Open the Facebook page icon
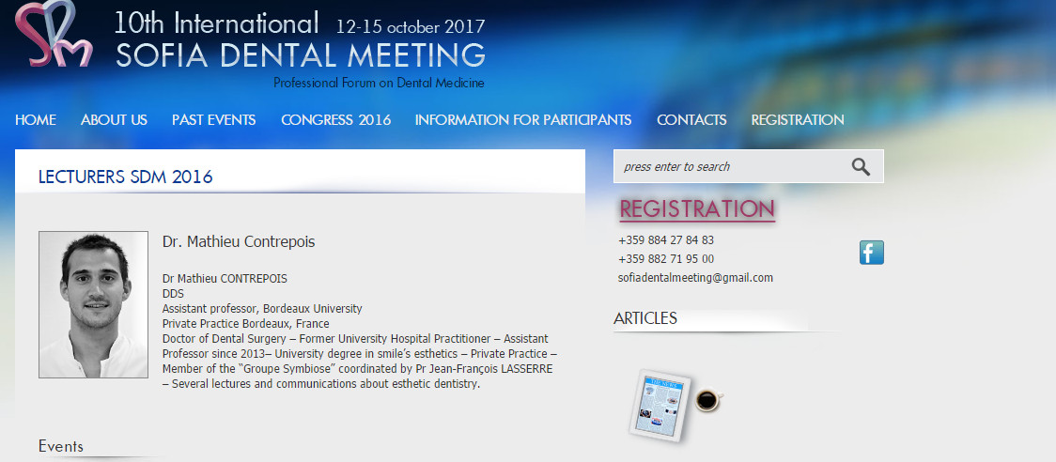 click(872, 253)
